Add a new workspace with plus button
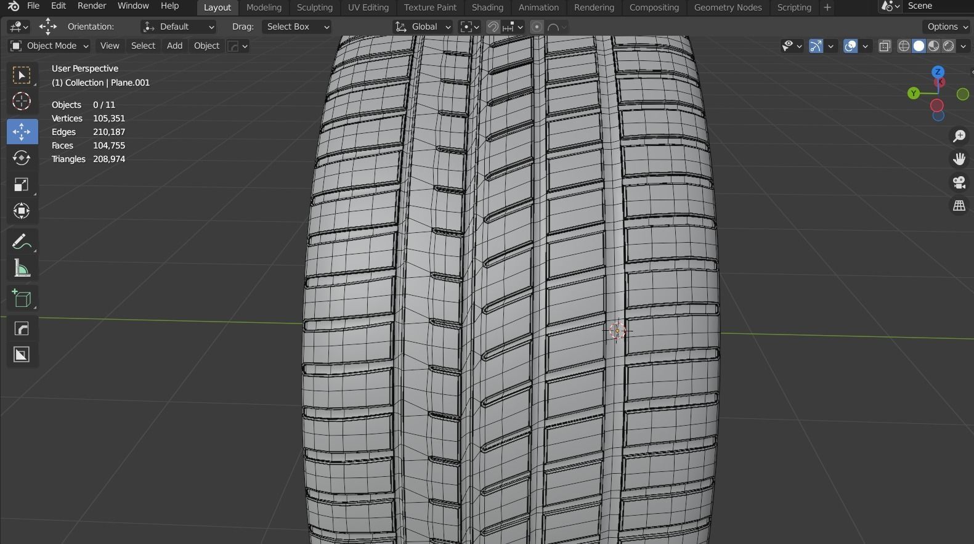Viewport: 974px width, 544px height. point(827,7)
